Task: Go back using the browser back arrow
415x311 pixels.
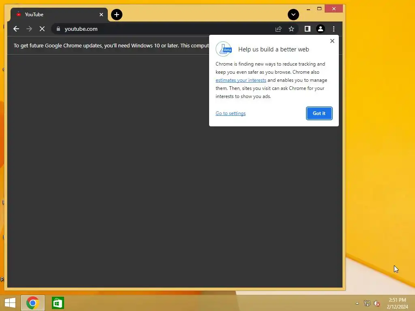Action: click(x=16, y=29)
